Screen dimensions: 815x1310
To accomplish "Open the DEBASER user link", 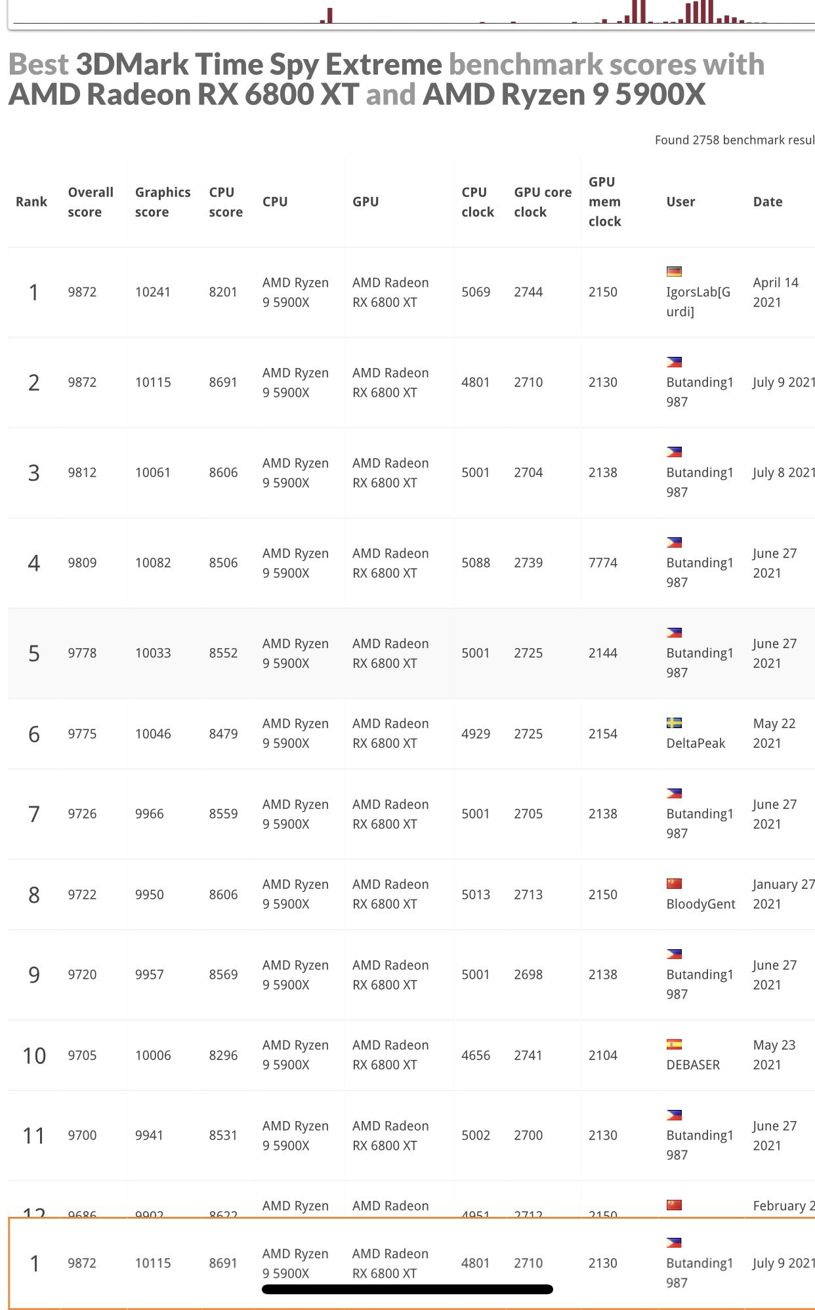I will pos(693,1065).
